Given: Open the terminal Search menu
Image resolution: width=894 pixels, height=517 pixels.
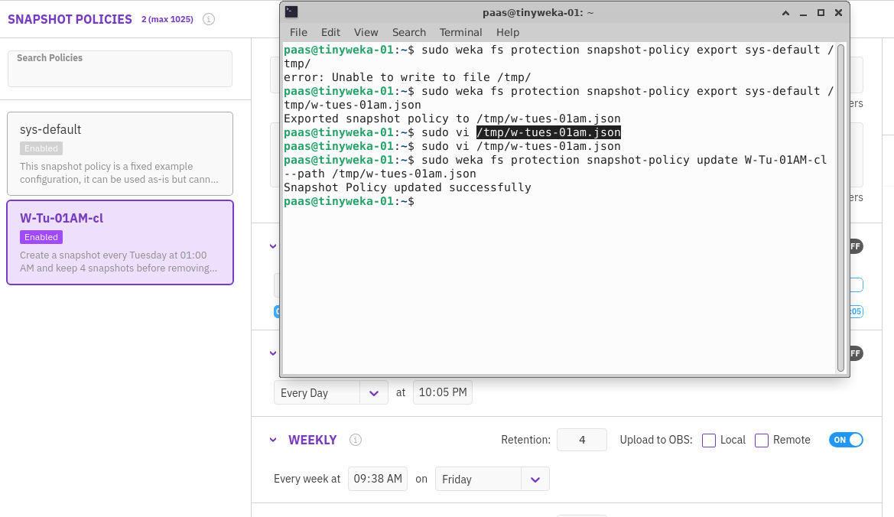Looking at the screenshot, I should (x=409, y=32).
